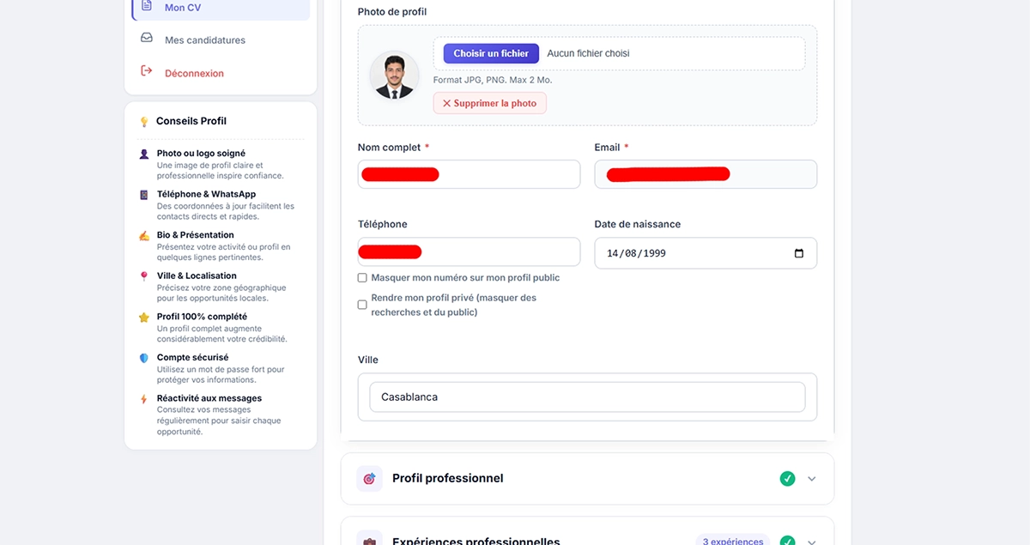Screen dimensions: 1030x545
Task: Click the Date de naissance field
Action: [x=706, y=253]
